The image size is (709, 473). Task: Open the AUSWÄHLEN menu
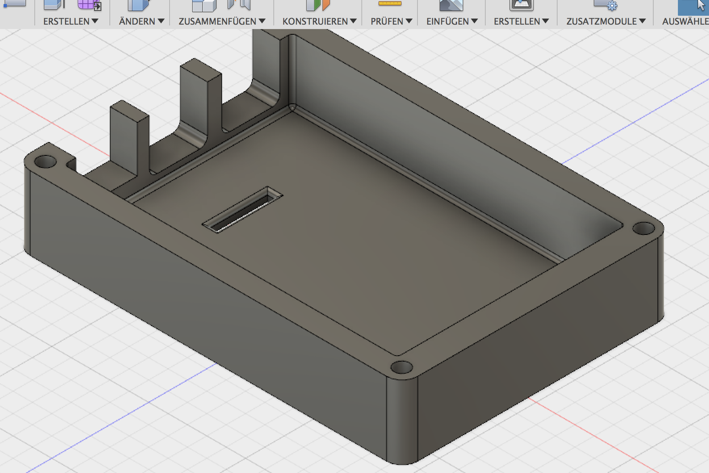[x=685, y=21]
